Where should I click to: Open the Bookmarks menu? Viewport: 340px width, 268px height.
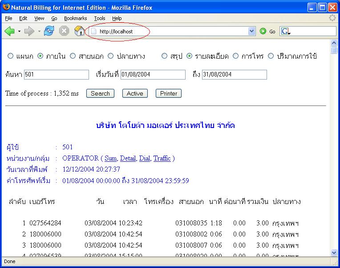point(76,18)
